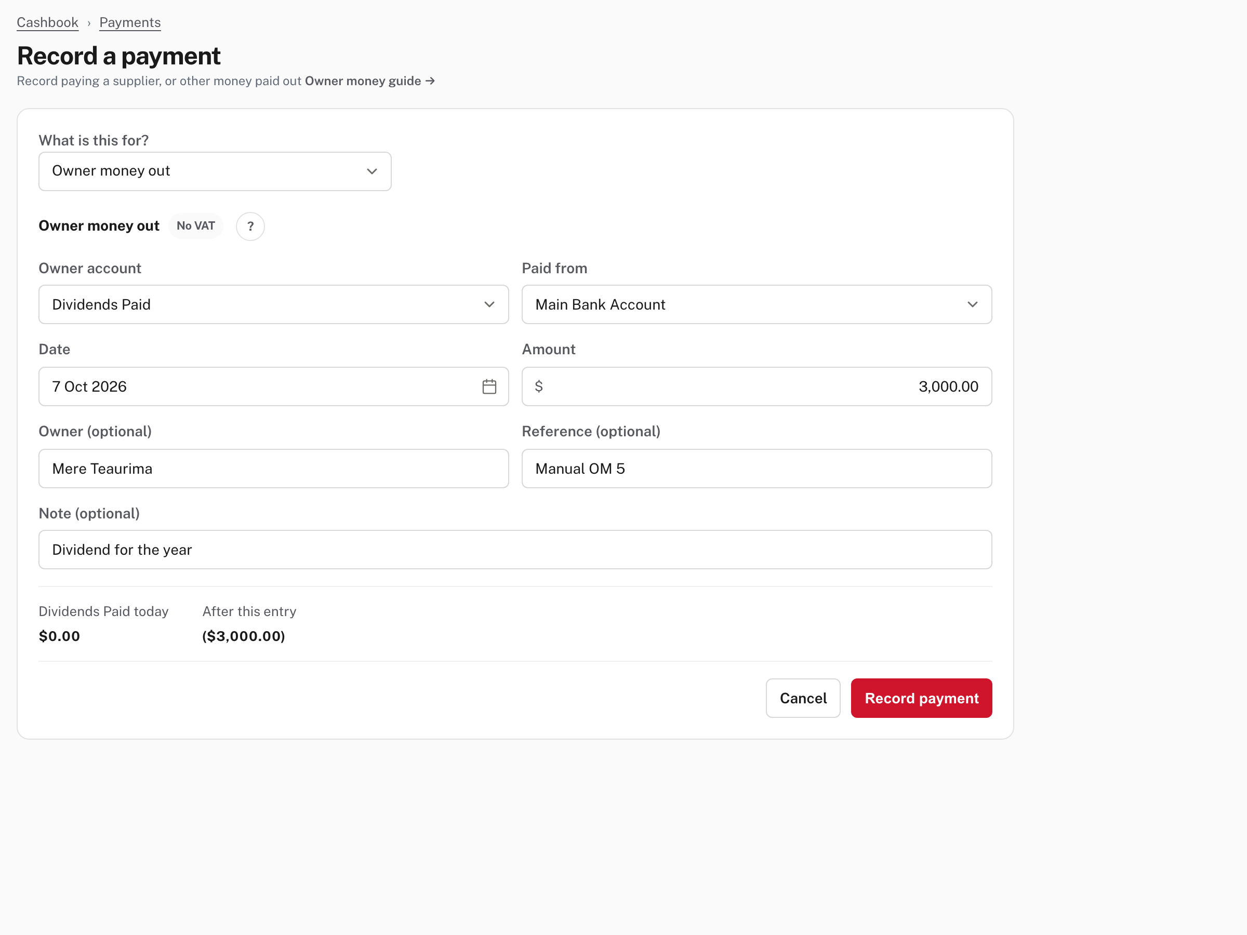Click the Note (optional) field

click(x=515, y=550)
